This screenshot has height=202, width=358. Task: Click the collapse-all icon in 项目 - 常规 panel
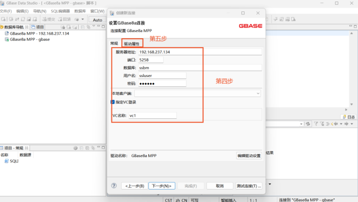pyautogui.click(x=81, y=148)
